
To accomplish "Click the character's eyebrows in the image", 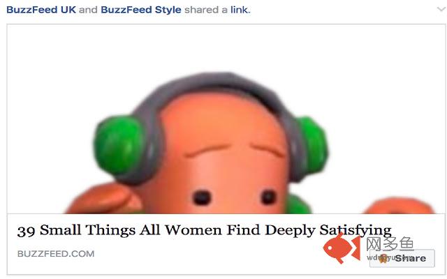I will coord(235,151).
